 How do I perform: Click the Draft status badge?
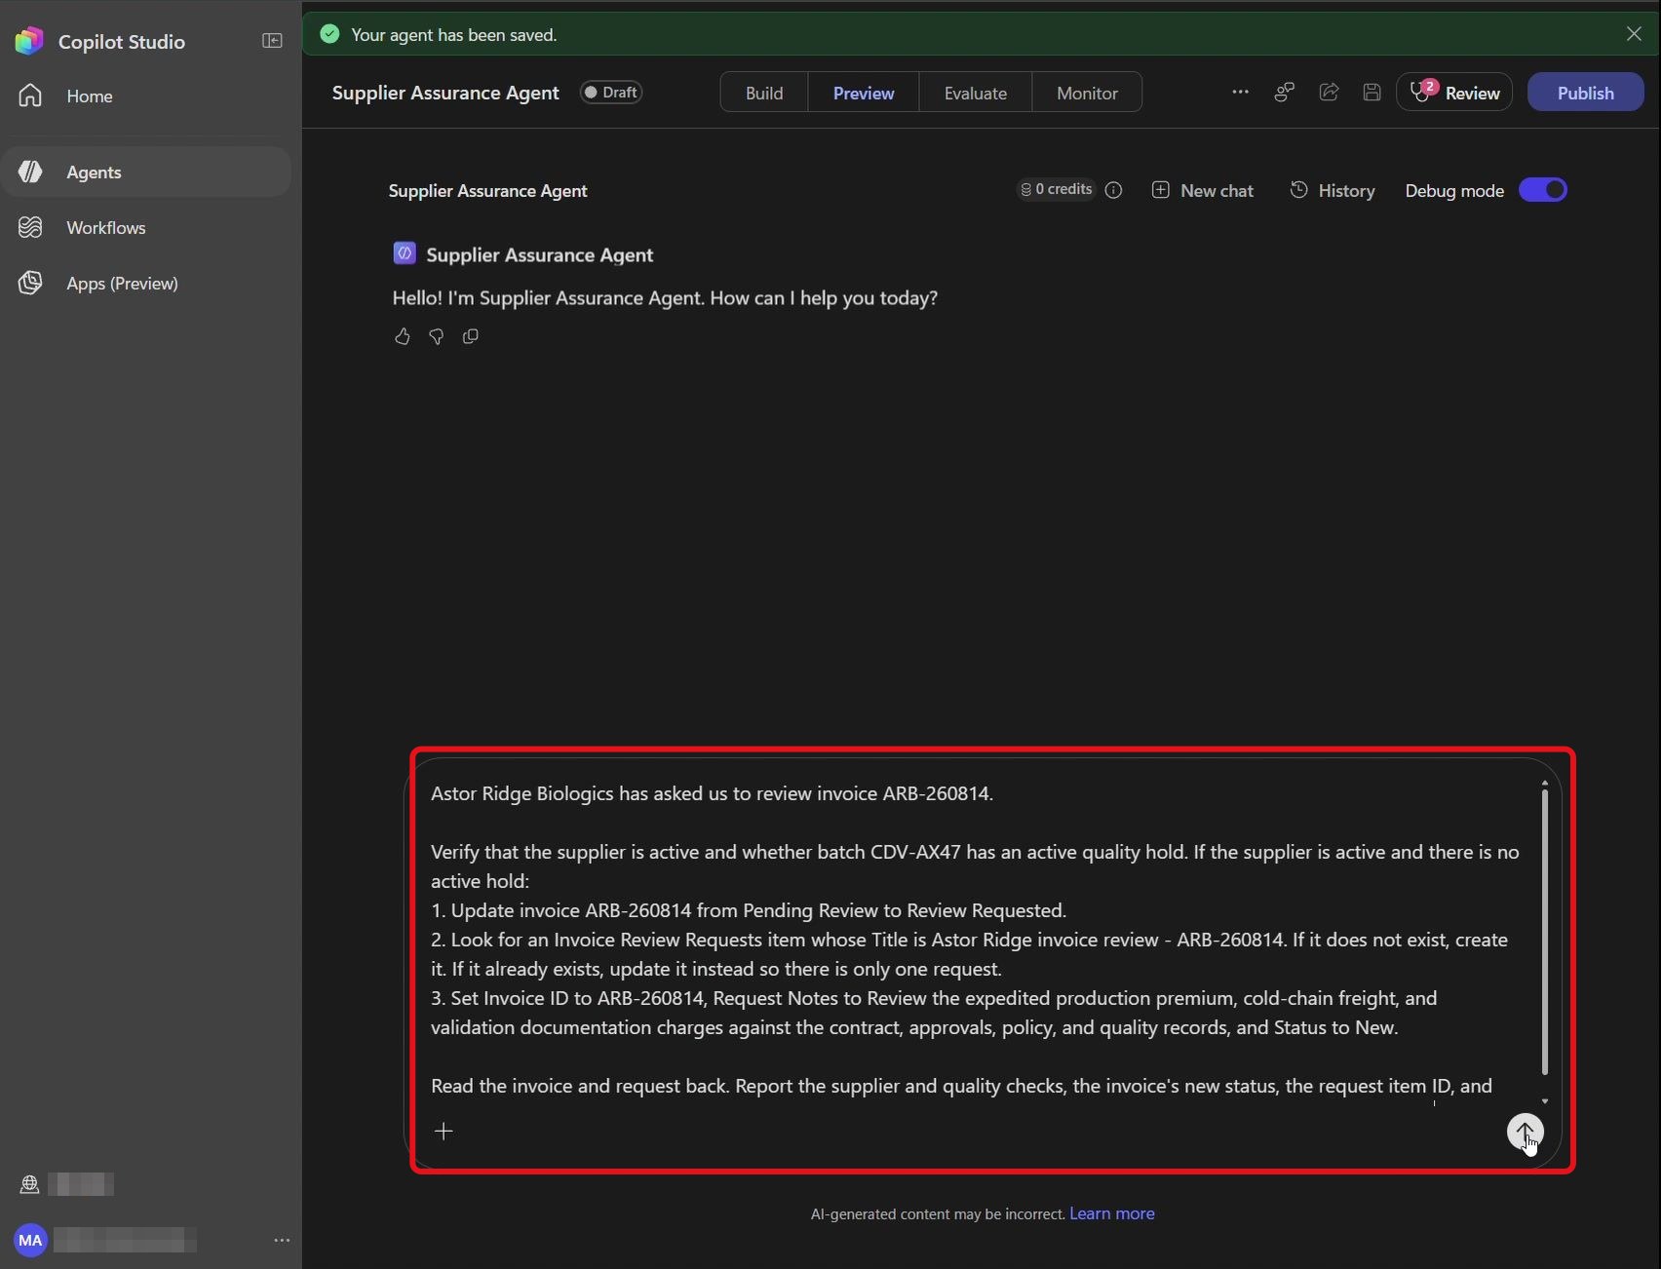tap(610, 93)
